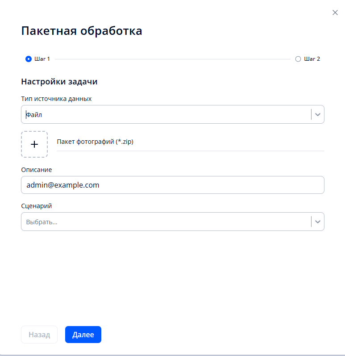
Task: Click the Пакет фотографий (*.zip) text
Action: pyautogui.click(x=96, y=142)
